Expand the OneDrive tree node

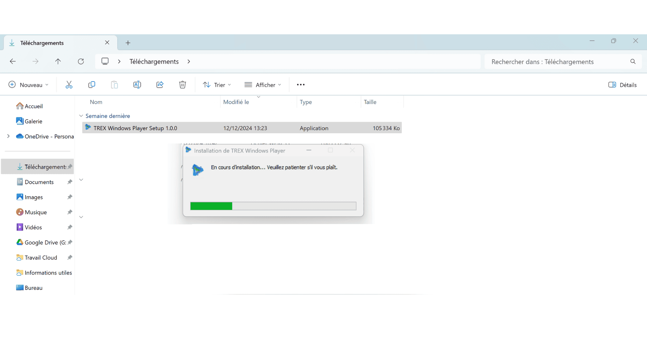tap(9, 136)
